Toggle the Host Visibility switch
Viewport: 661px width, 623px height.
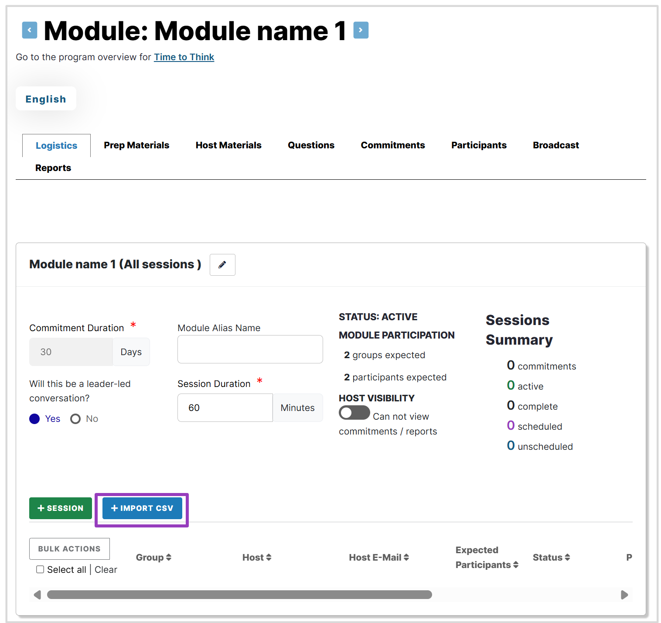click(354, 413)
